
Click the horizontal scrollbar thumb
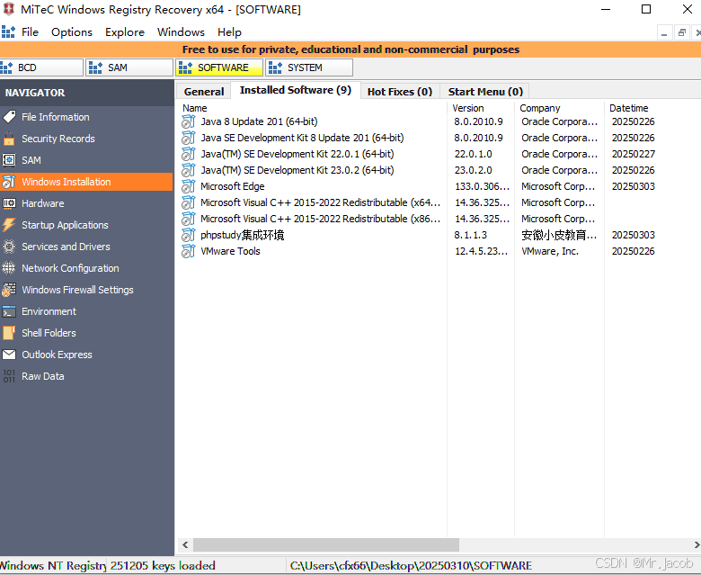326,544
